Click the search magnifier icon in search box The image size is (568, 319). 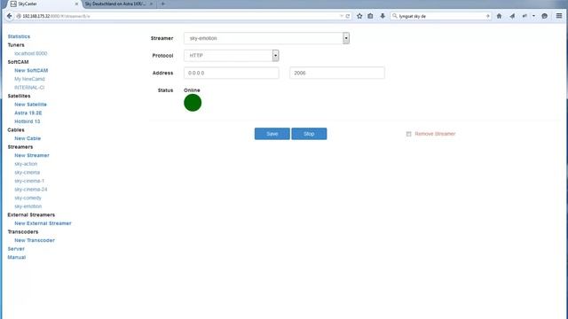tap(395, 16)
